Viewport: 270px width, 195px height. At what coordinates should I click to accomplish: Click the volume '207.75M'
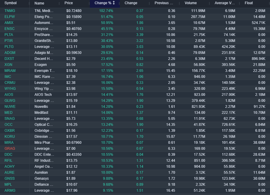click(x=198, y=17)
